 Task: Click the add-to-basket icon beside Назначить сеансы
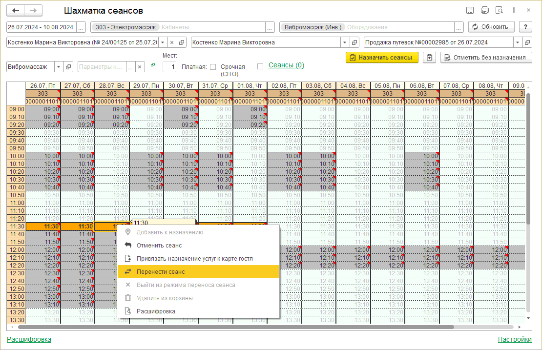[x=429, y=58]
